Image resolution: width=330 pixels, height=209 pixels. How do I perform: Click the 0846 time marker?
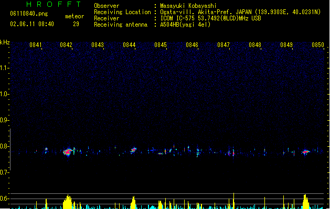pos(192,45)
